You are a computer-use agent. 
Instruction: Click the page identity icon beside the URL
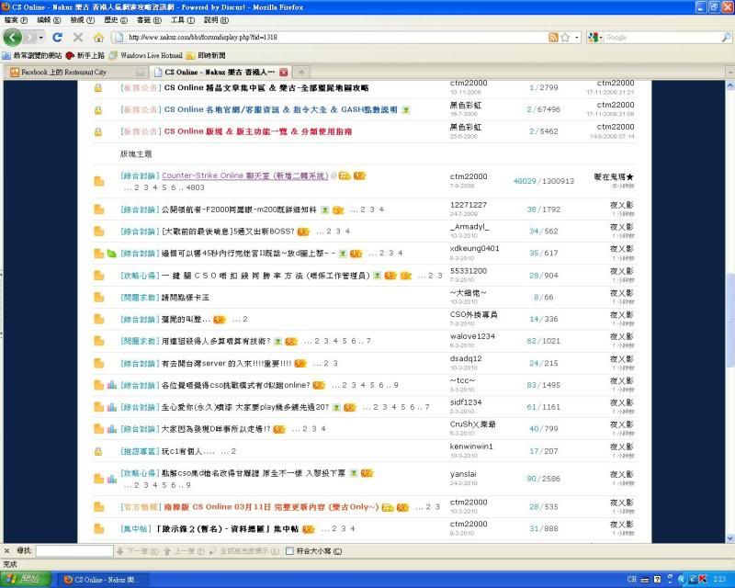[119, 37]
